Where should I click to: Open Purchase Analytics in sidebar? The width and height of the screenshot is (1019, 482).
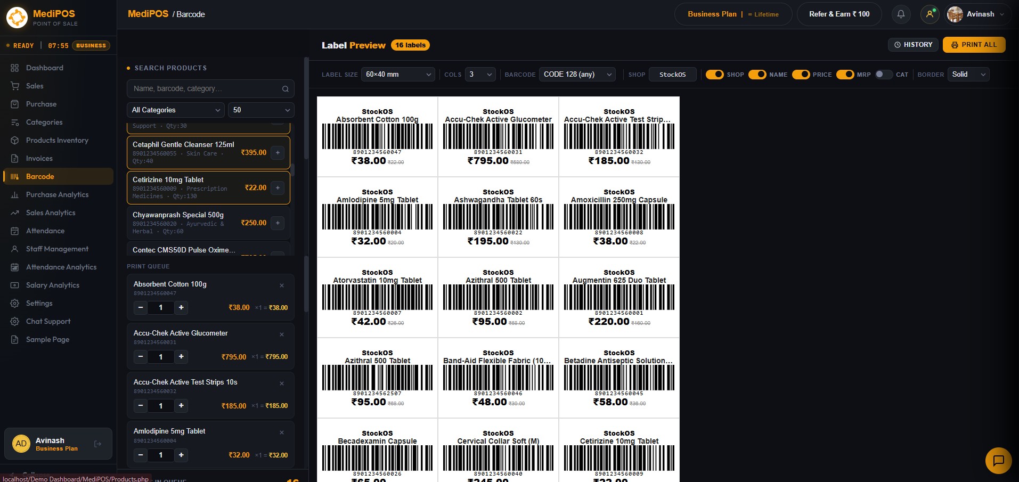59,194
